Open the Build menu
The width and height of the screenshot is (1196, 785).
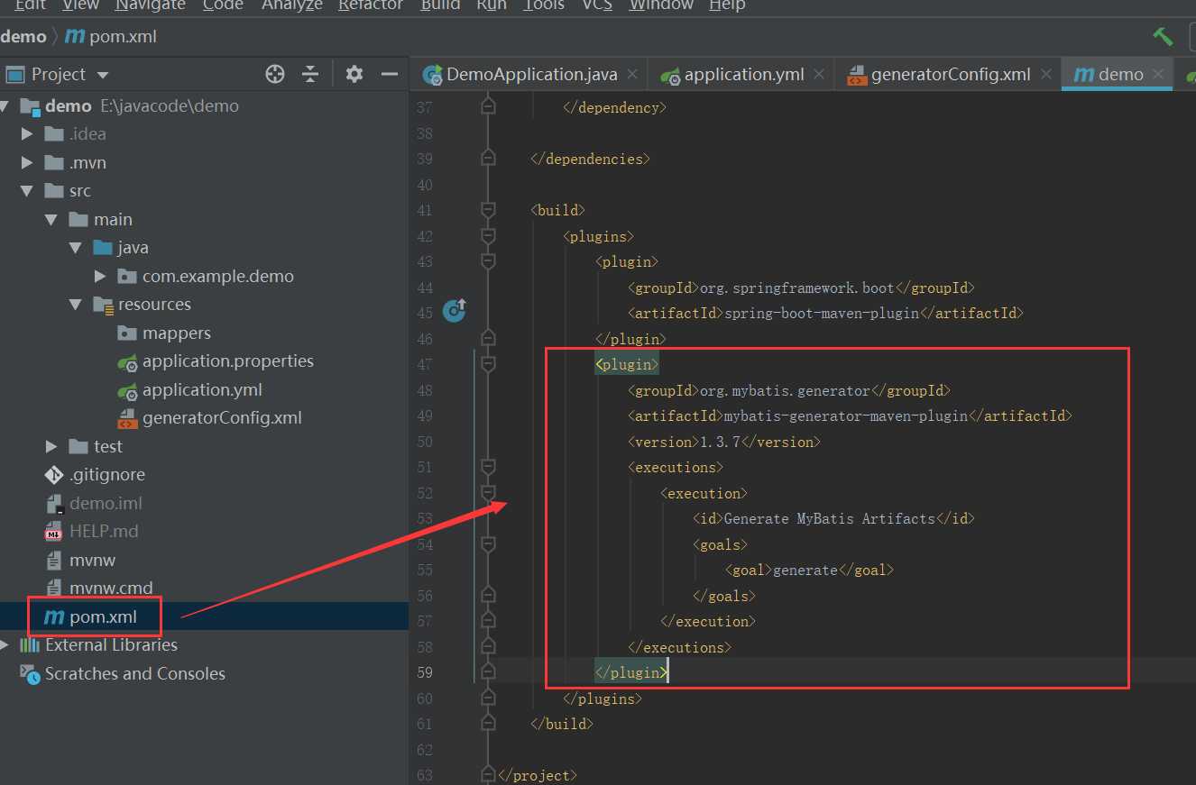coord(441,5)
